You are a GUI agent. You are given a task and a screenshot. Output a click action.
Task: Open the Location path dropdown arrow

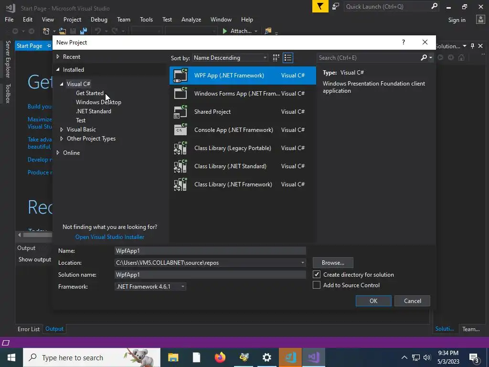[302, 263]
